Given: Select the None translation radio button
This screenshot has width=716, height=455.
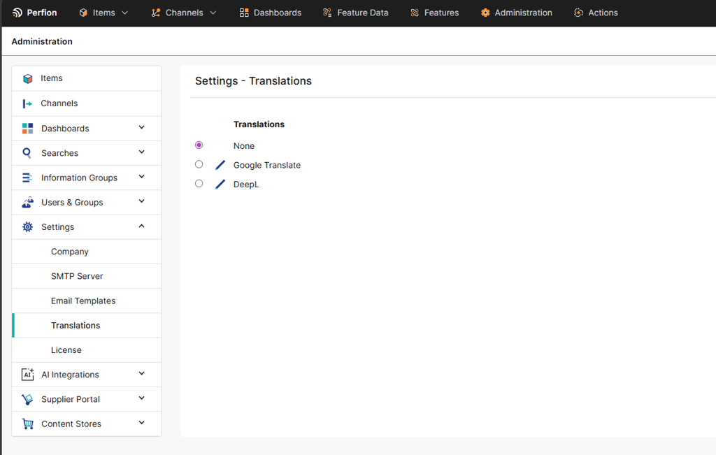Looking at the screenshot, I should pos(199,145).
